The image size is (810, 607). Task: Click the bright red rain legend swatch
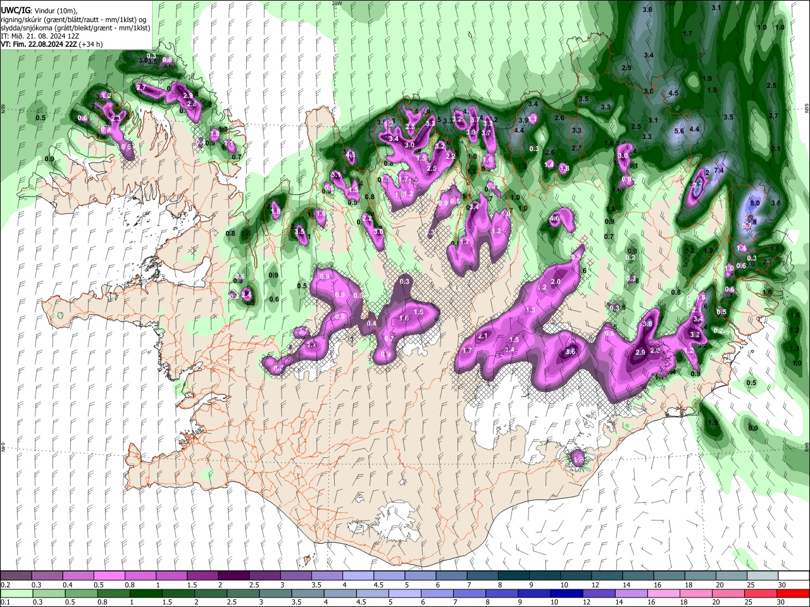(x=793, y=593)
